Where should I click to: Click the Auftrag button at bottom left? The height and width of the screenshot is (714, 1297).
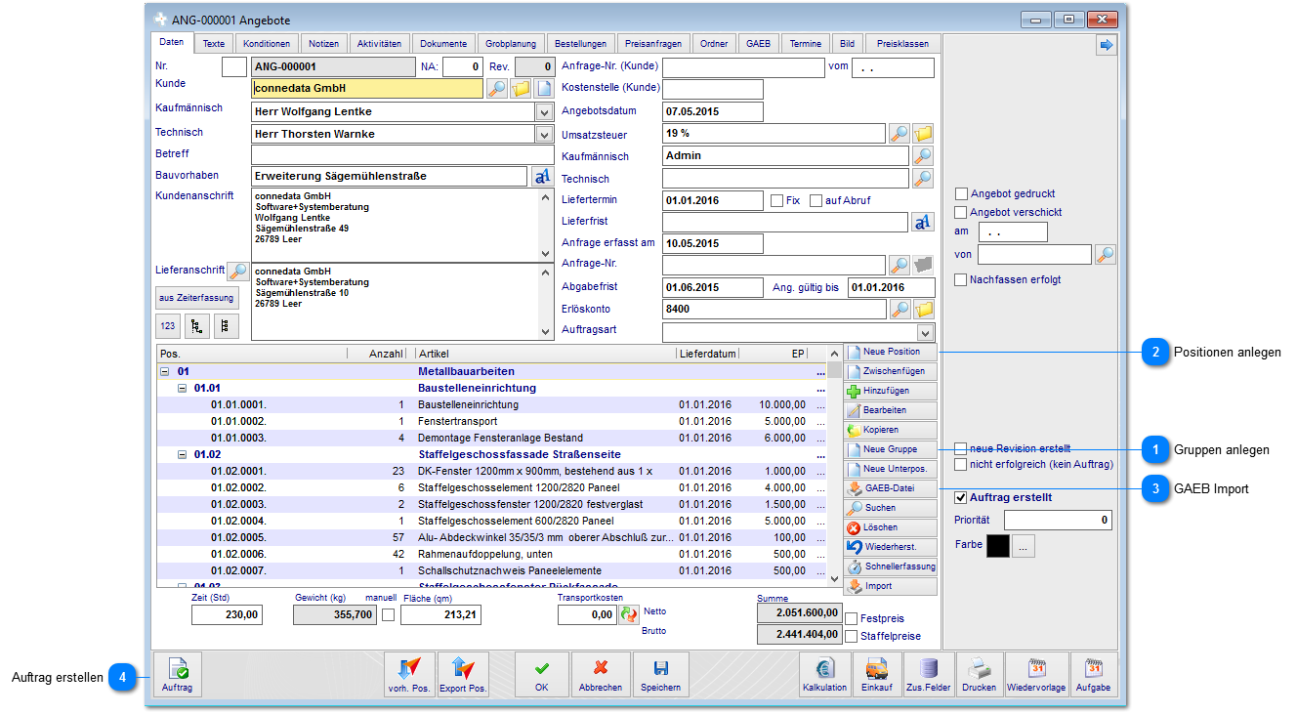coord(178,675)
